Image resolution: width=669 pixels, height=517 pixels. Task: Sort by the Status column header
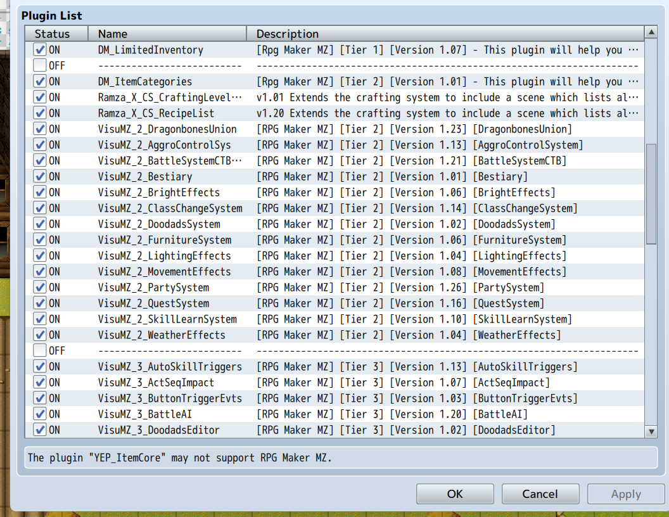coord(56,34)
